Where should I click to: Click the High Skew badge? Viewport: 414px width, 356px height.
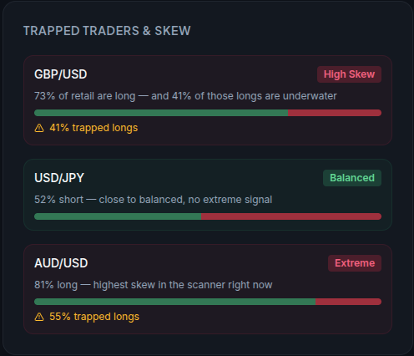click(x=349, y=74)
